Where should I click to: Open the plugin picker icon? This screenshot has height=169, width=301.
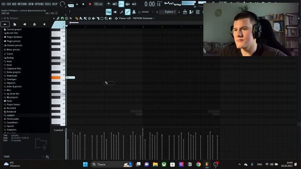point(134,12)
